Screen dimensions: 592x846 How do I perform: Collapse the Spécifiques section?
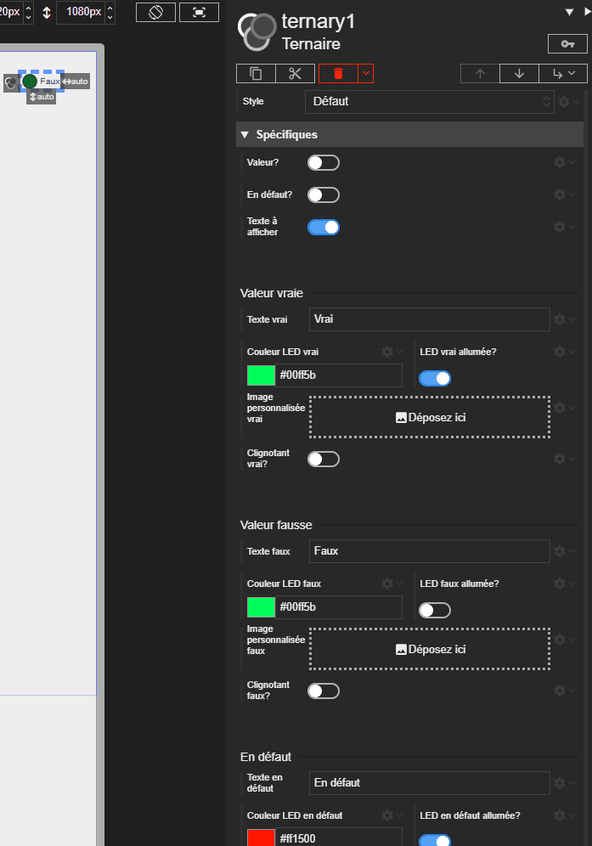409,134
